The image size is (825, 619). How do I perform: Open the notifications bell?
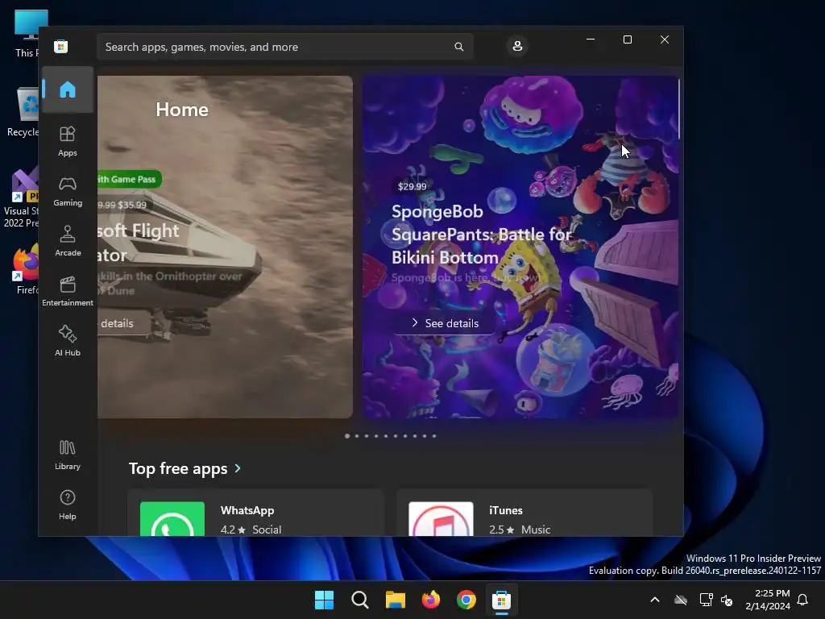pos(802,600)
